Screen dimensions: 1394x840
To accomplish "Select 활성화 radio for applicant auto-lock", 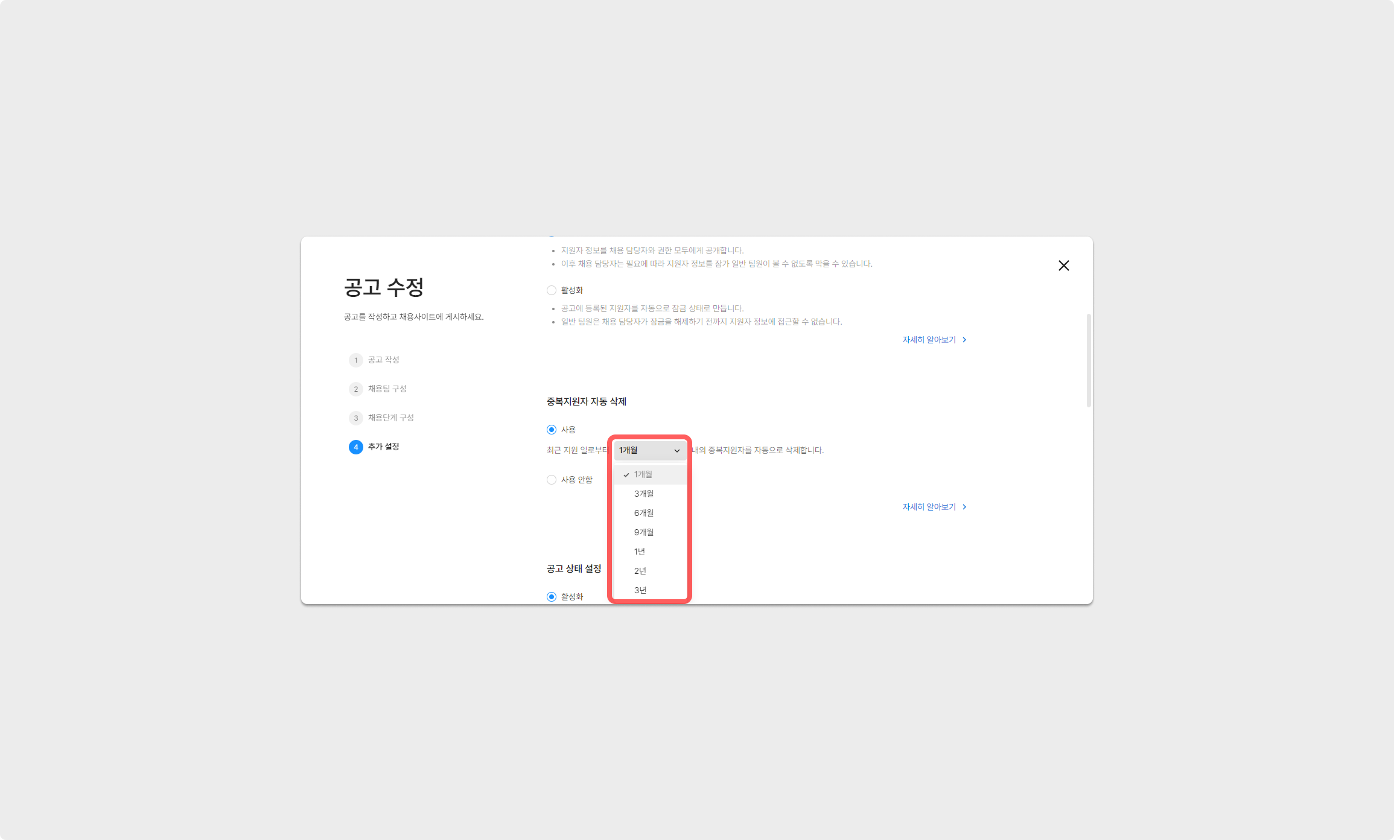I will tap(552, 290).
